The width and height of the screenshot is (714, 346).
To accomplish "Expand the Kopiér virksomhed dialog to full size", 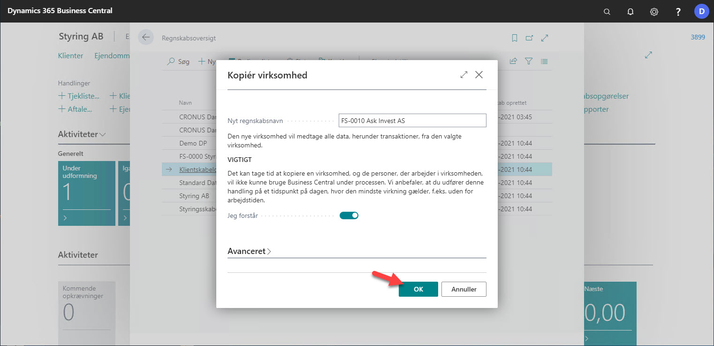I will (464, 75).
